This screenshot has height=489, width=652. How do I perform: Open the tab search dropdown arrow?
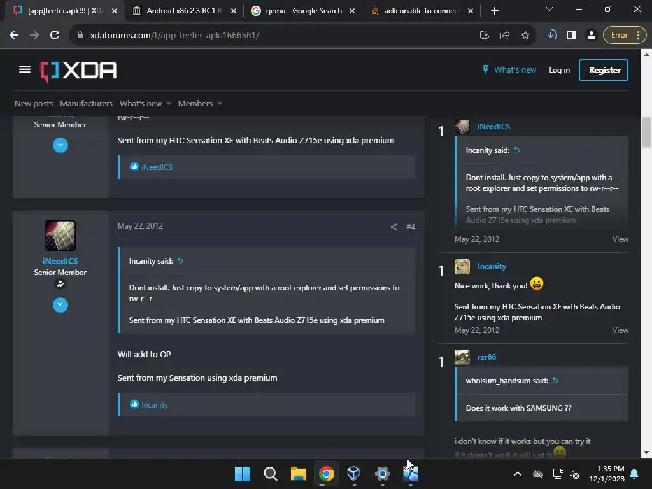tap(549, 9)
